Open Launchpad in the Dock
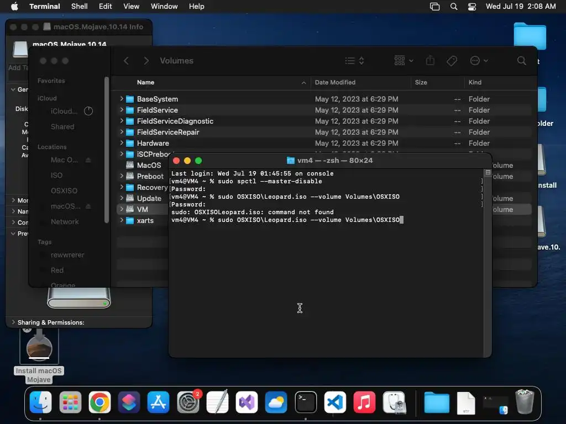This screenshot has height=424, width=566. (x=70, y=402)
